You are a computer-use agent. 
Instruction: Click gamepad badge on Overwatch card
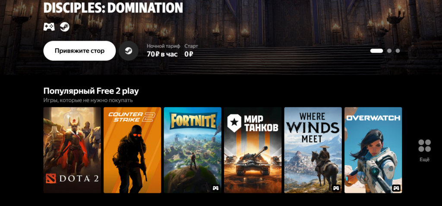pyautogui.click(x=396, y=188)
